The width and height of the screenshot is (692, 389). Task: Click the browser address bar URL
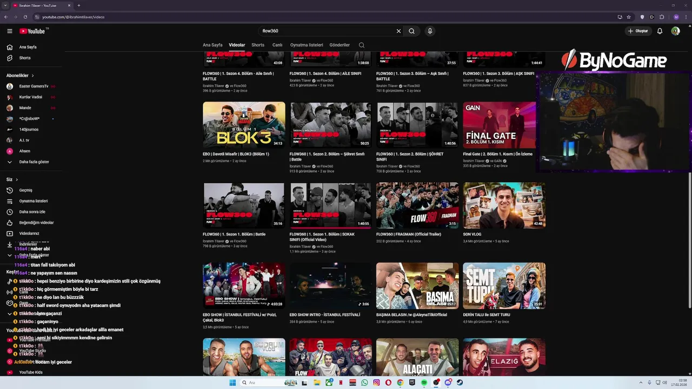coord(74,17)
